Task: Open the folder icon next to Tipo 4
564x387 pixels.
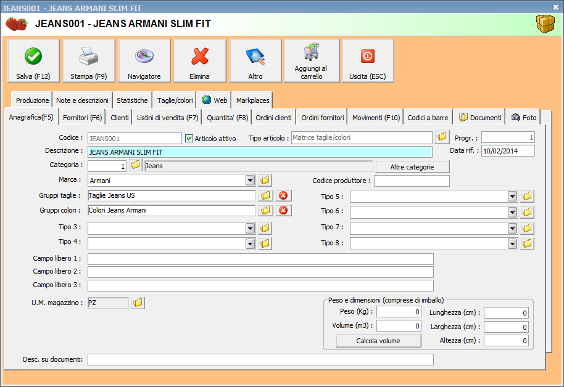Action: pos(265,243)
